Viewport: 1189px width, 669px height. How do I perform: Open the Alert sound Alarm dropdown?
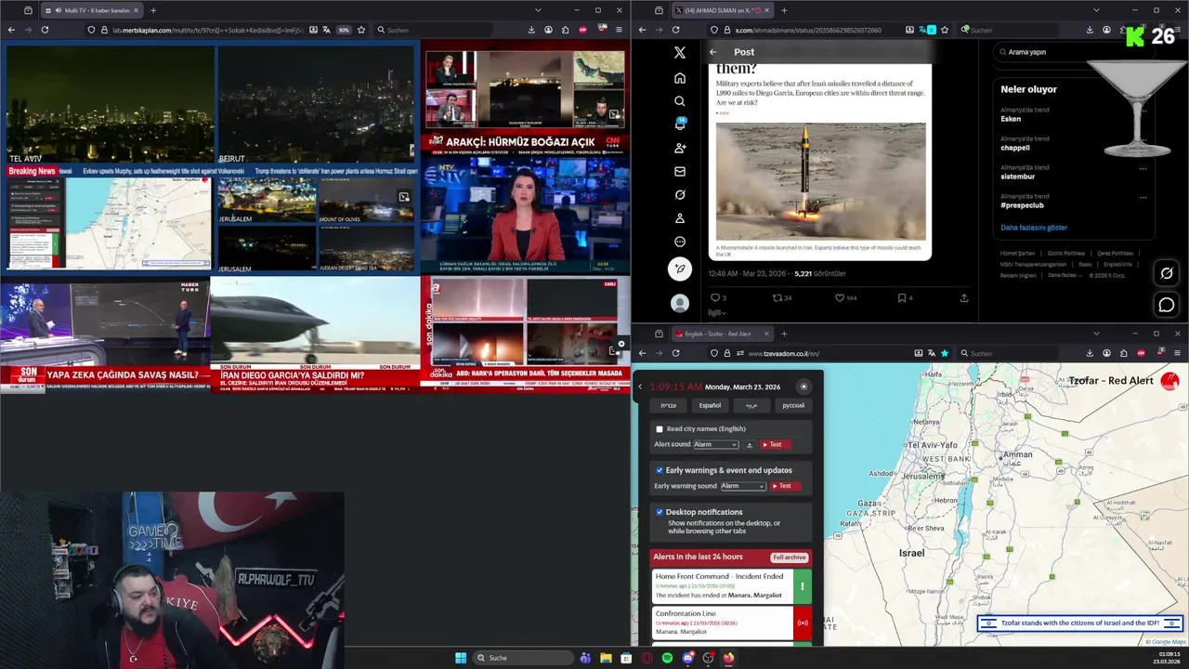(716, 444)
